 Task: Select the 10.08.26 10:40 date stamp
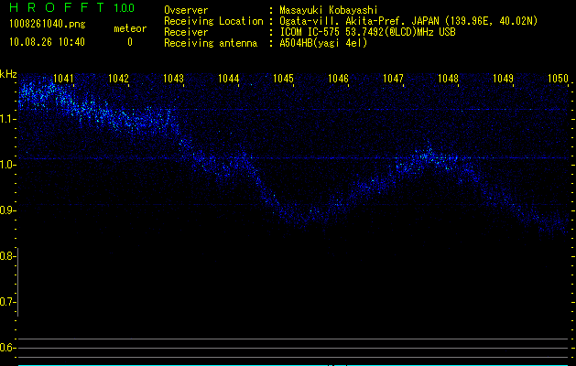coord(47,42)
